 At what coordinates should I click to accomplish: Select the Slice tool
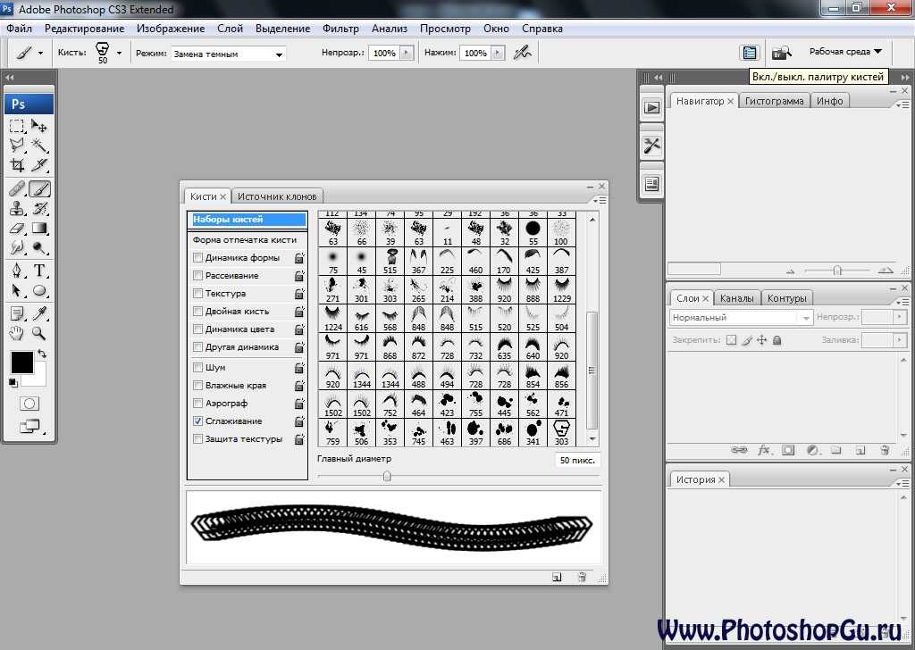pos(39,165)
